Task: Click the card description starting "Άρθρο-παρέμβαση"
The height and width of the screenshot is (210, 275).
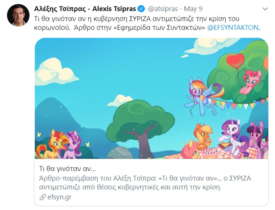Action: (145, 183)
